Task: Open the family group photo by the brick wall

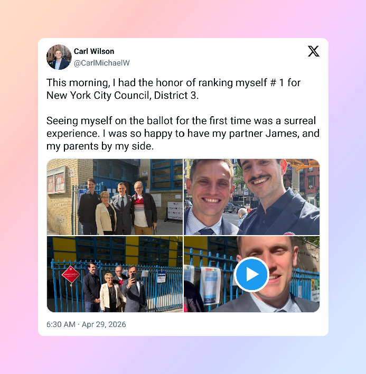Action: [115, 197]
